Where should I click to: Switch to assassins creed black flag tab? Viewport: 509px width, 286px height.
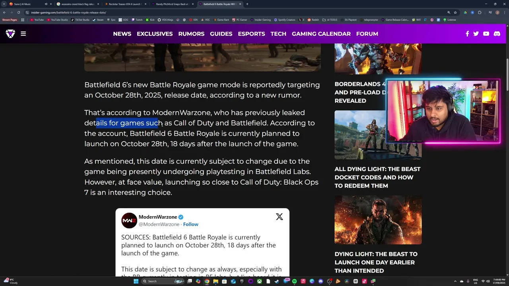click(78, 4)
